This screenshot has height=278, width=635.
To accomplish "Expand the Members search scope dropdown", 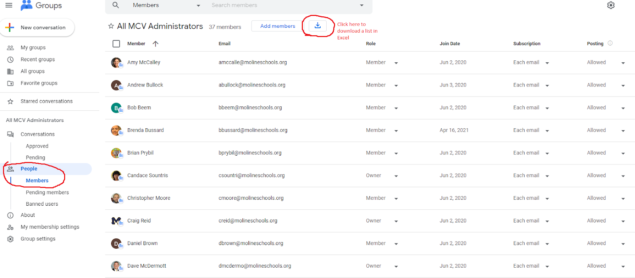I will pyautogui.click(x=198, y=6).
